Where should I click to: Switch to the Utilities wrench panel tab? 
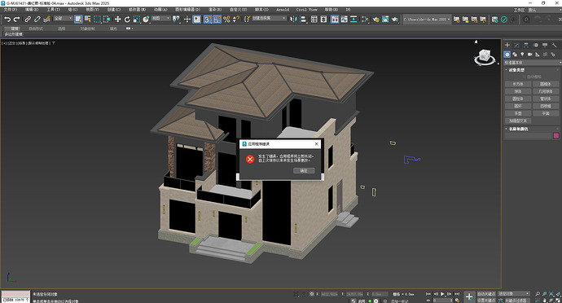(554, 45)
